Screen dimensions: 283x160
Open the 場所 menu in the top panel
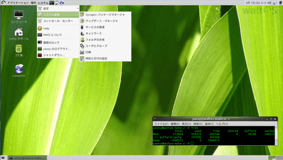tap(33, 3)
